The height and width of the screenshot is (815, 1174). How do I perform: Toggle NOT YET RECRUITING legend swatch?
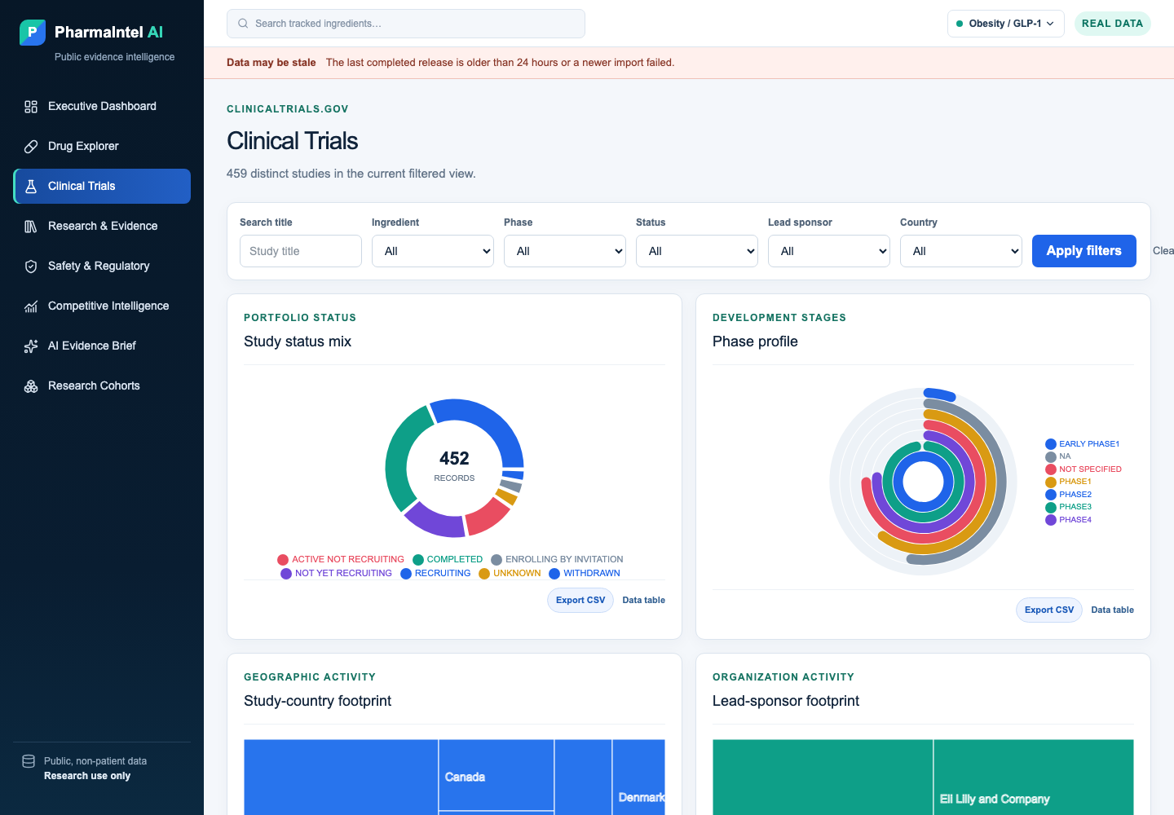pyautogui.click(x=286, y=574)
